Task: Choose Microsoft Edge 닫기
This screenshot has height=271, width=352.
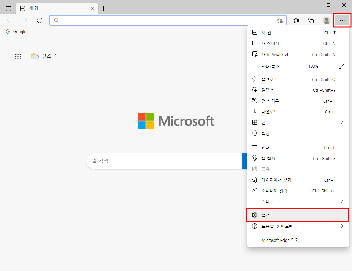Action: [x=298, y=240]
